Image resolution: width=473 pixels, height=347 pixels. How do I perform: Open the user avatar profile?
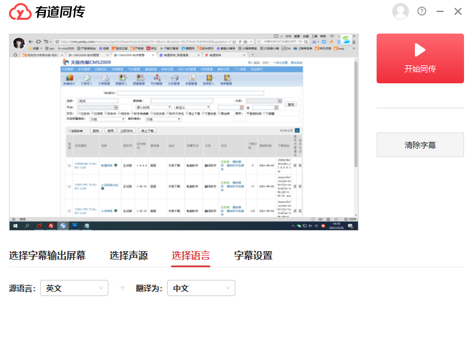coord(400,11)
